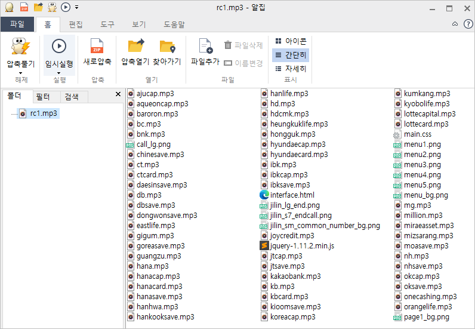The width and height of the screenshot is (475, 329).
Task: Switch to the 홈 ribbon tab
Action: 48,24
